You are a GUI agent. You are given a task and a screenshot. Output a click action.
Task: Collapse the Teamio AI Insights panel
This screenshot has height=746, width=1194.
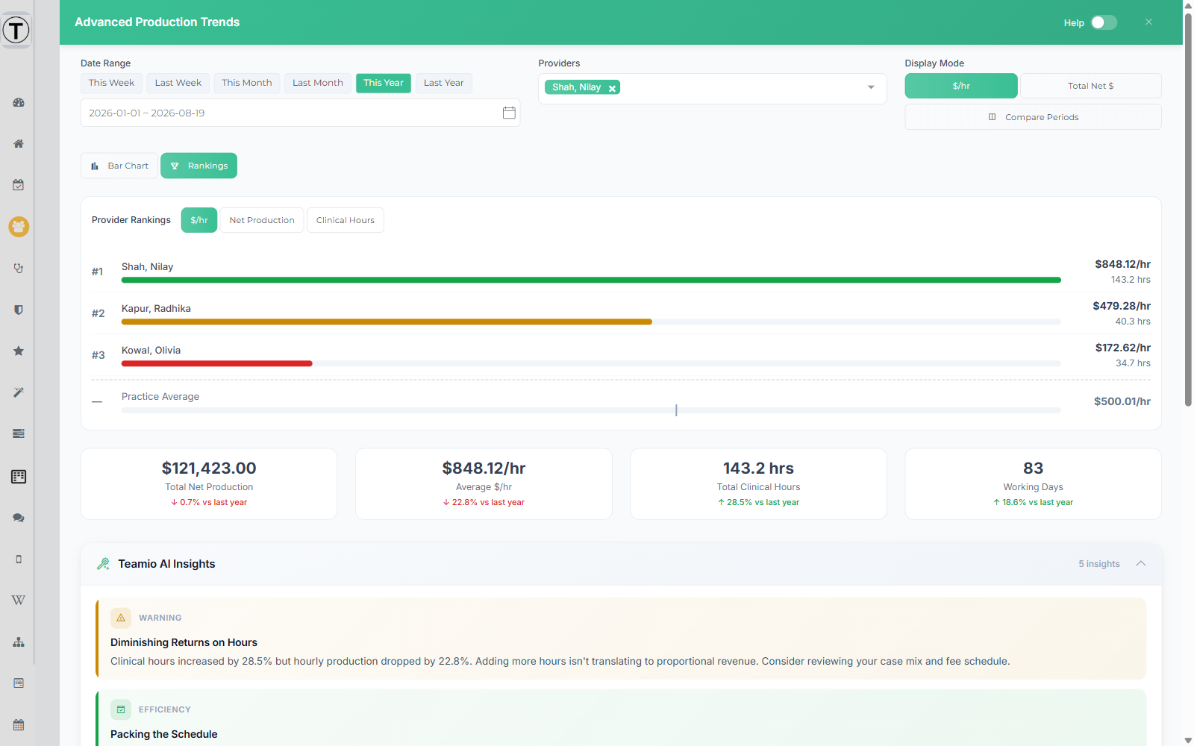pos(1141,564)
